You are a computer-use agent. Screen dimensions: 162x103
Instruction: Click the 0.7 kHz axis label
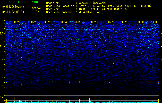click(x=2, y=85)
